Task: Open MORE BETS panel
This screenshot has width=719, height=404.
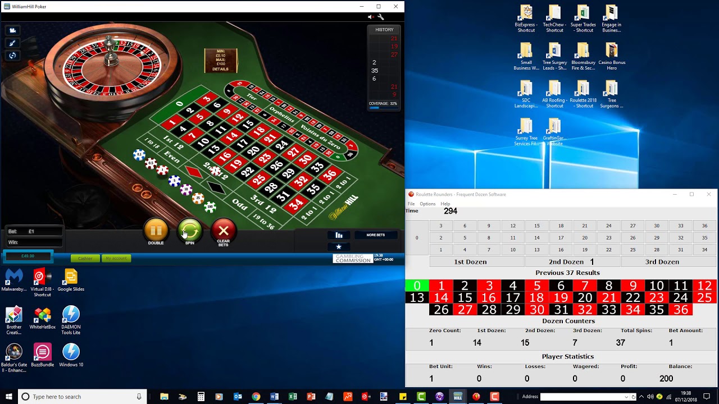Action: 376,235
